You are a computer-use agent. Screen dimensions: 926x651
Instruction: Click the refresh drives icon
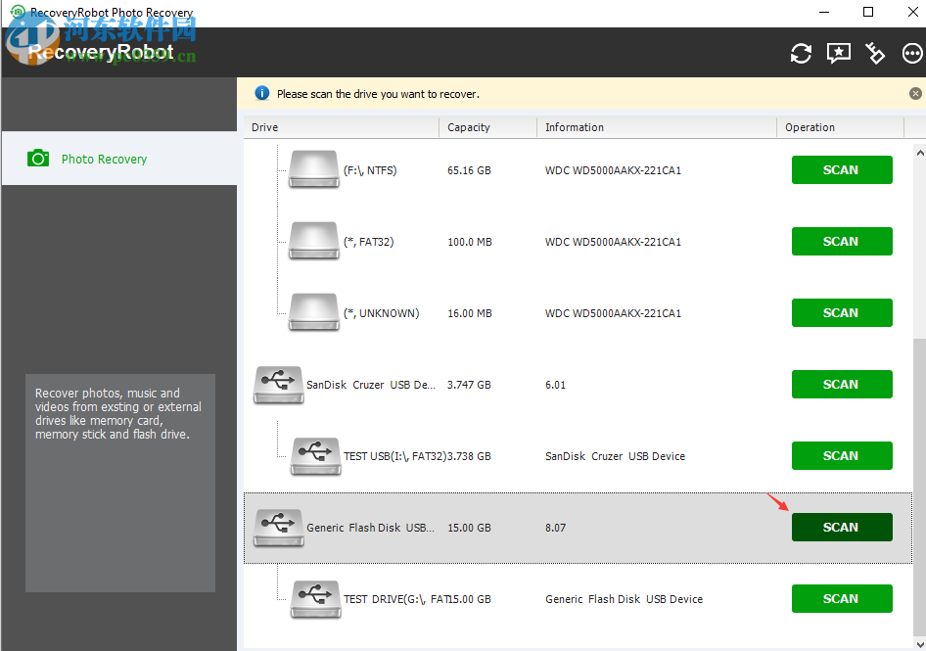tap(801, 53)
